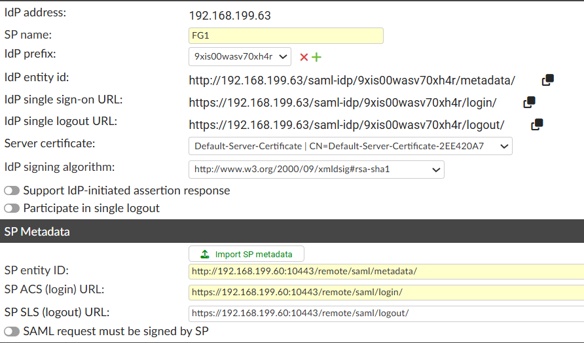Click the IdP entity id URL text
Viewport: 584px width, 343px height.
tap(352, 81)
